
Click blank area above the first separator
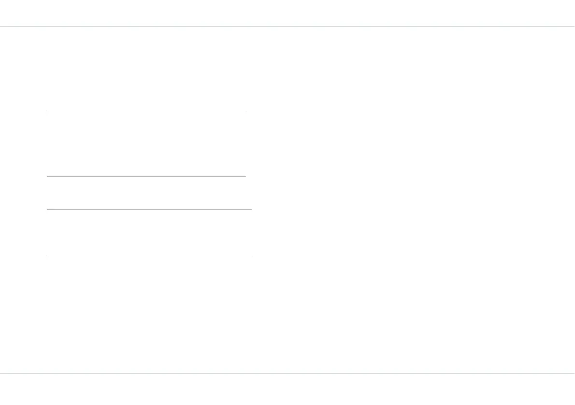pyautogui.click(x=147, y=69)
